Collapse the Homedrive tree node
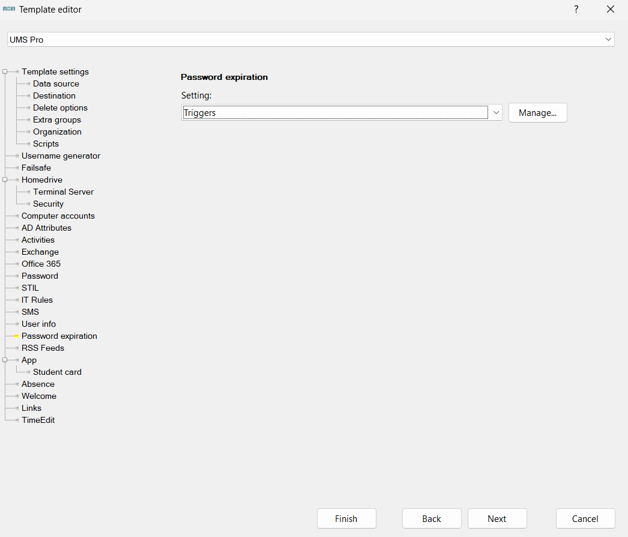This screenshot has height=537, width=628. tap(5, 180)
